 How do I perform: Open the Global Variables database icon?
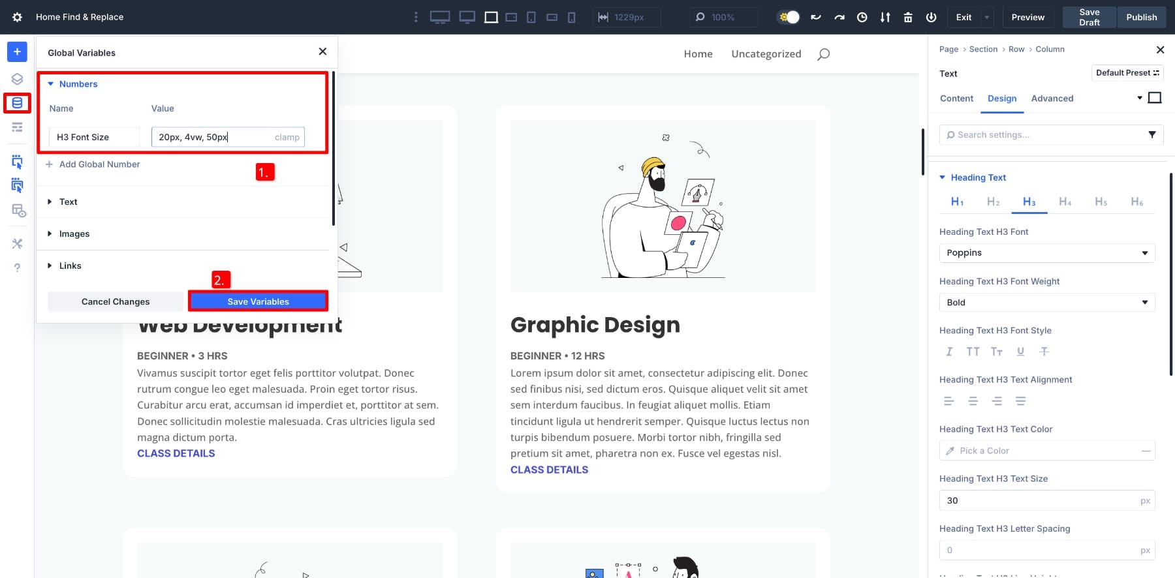17,103
